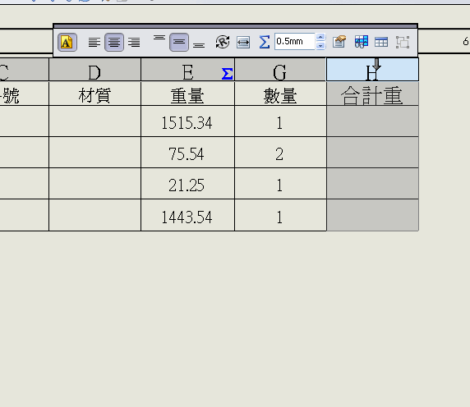Select the quantity cell beside 1443.54
Screen dimensions: 470x407
coord(280,215)
